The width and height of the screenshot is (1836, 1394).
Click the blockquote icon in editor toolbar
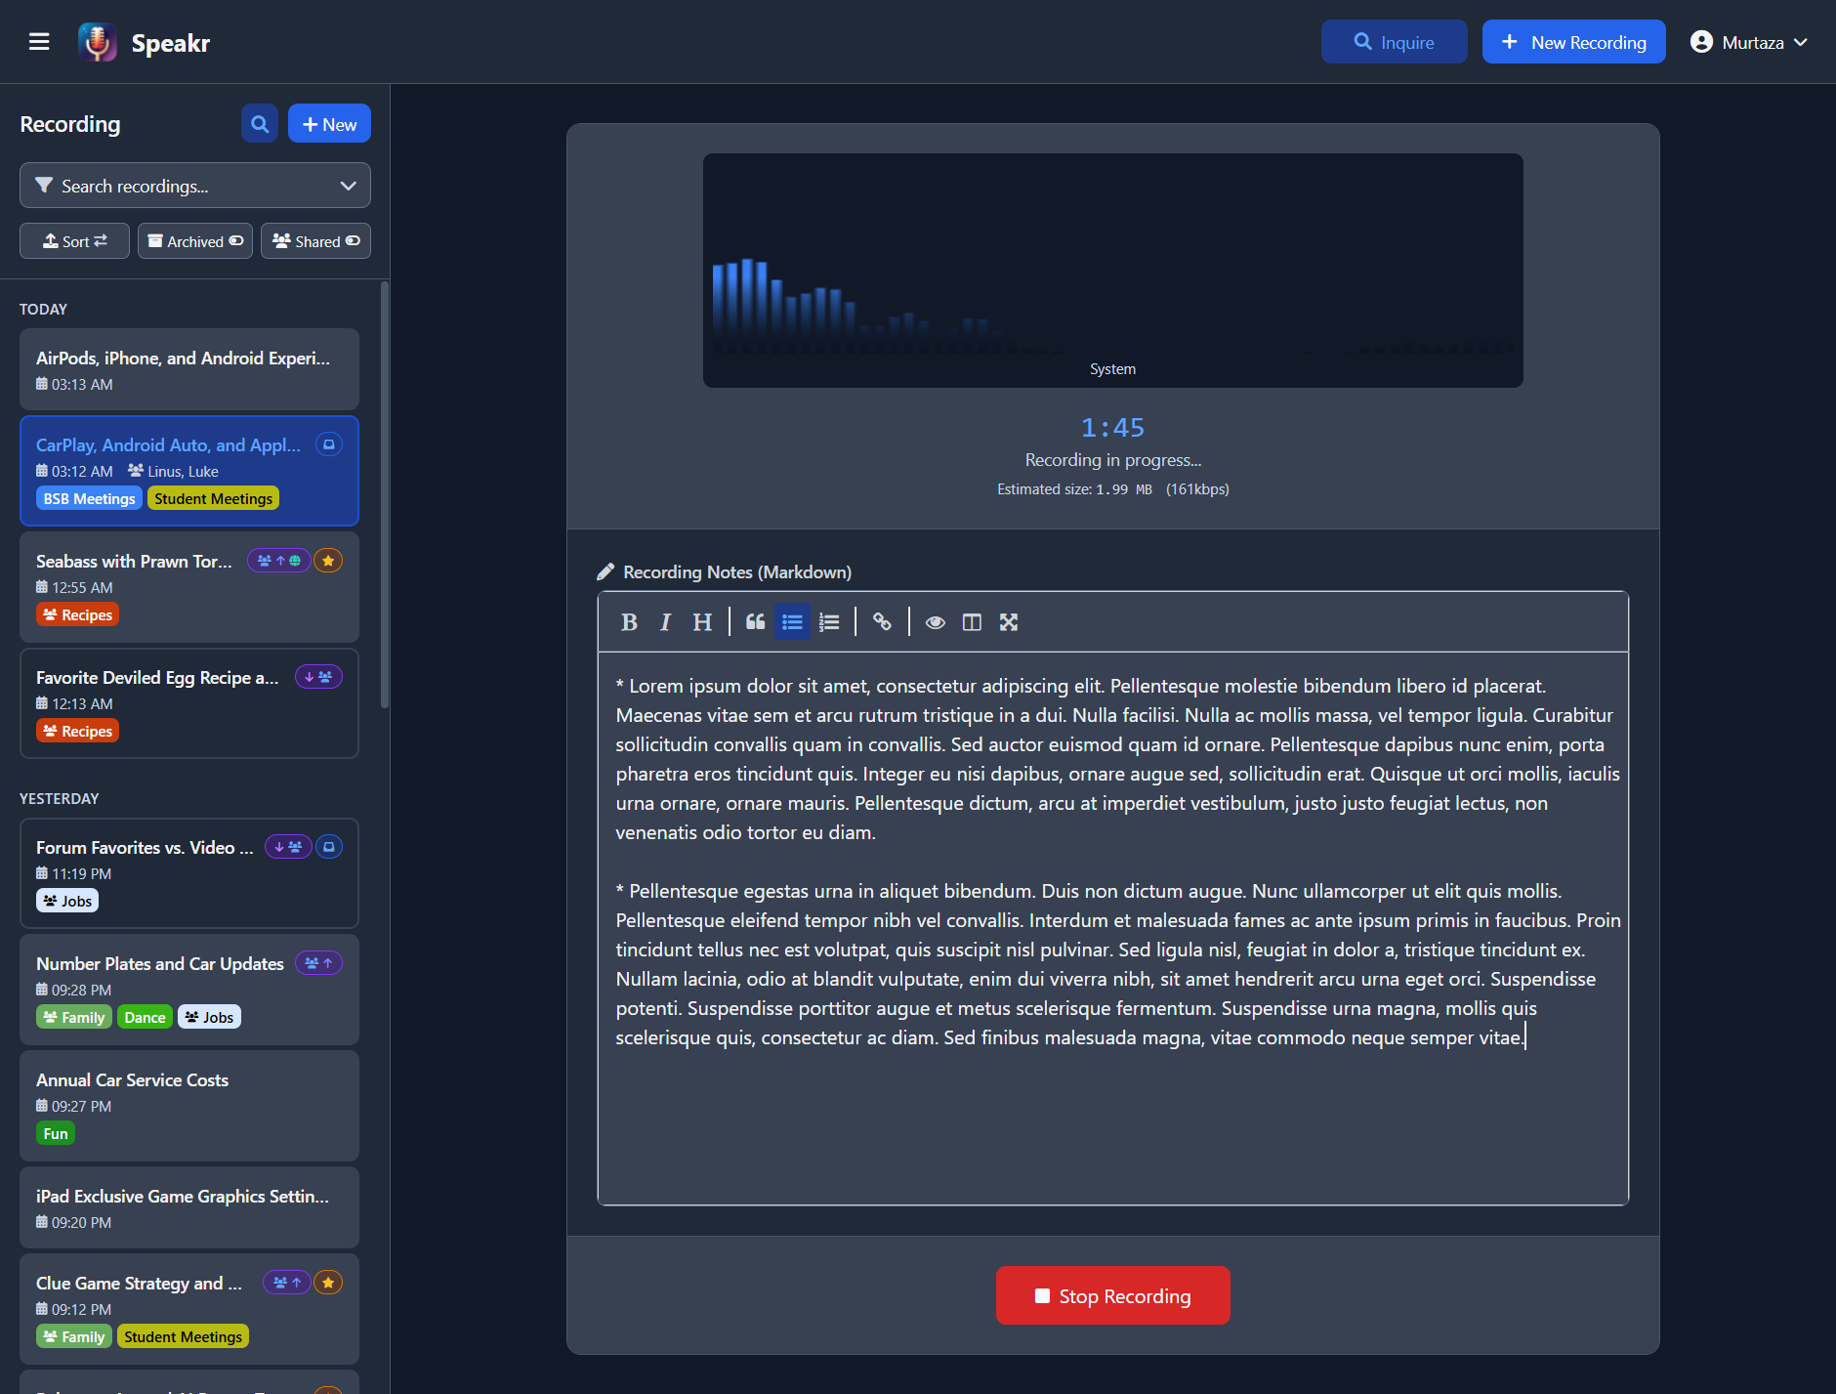coord(755,622)
